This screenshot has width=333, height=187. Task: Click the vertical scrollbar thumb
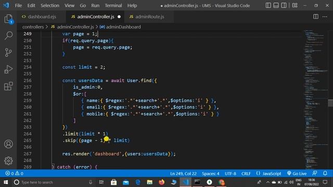330,103
